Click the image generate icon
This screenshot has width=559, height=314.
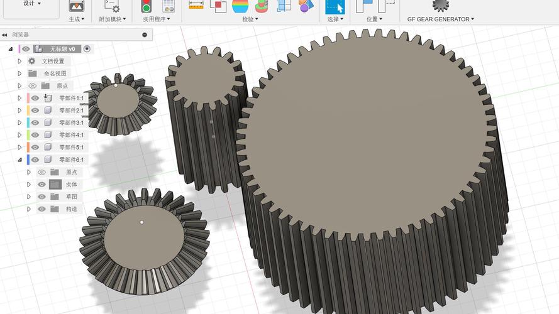point(76,6)
